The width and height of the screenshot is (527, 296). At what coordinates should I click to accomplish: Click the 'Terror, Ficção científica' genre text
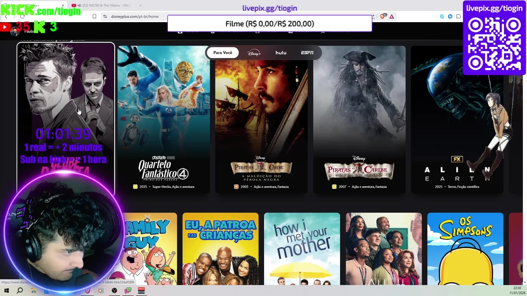coord(462,187)
